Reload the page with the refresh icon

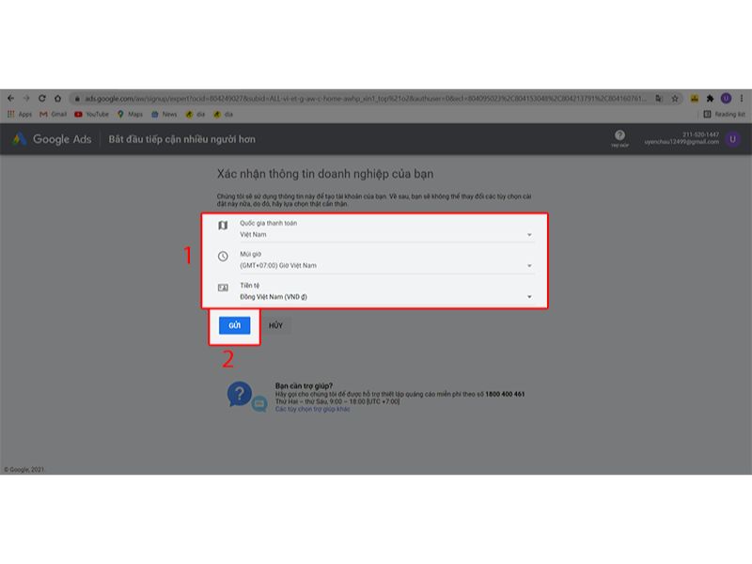tap(41, 98)
